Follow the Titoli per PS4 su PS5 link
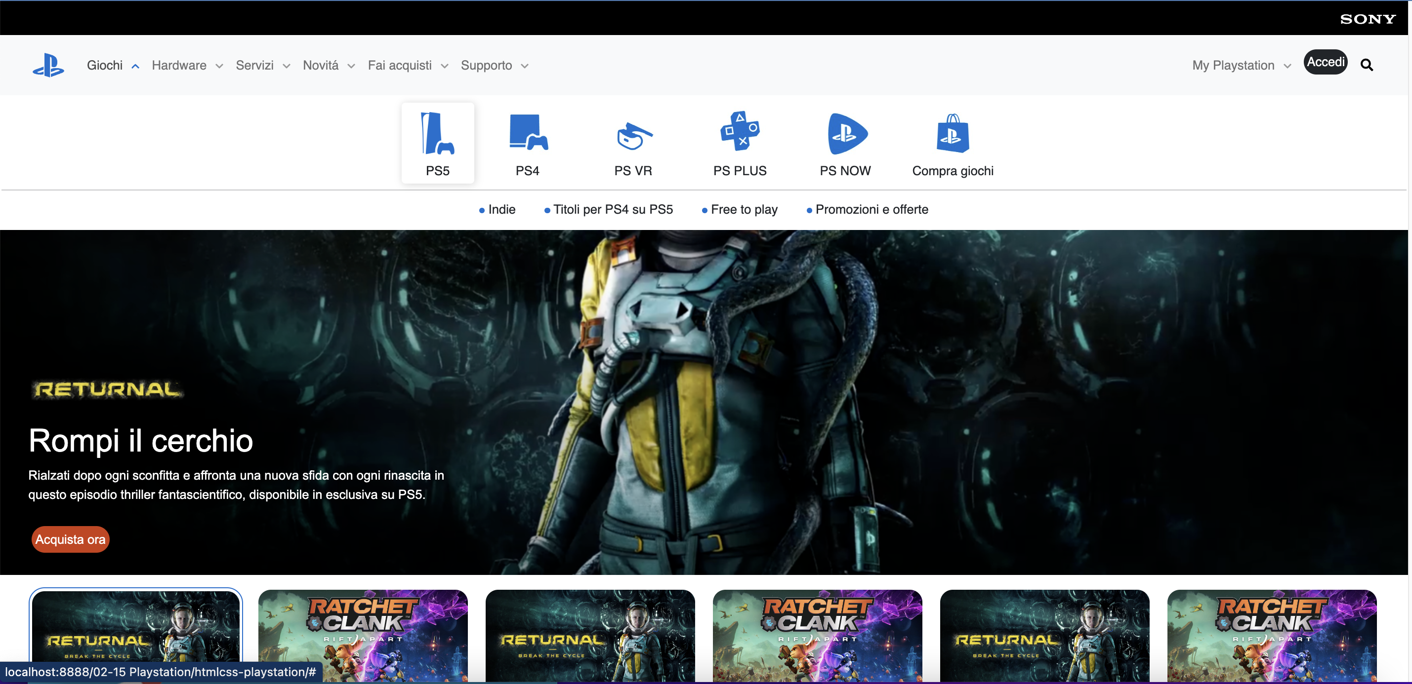The image size is (1412, 684). tap(613, 210)
